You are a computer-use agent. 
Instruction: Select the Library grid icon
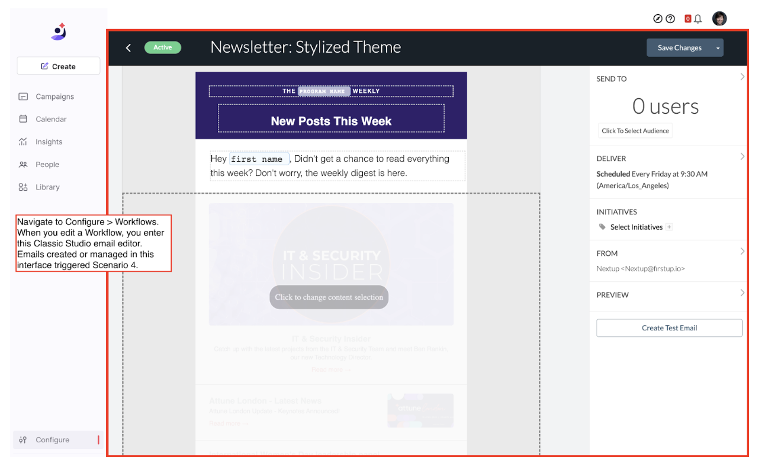pyautogui.click(x=24, y=187)
